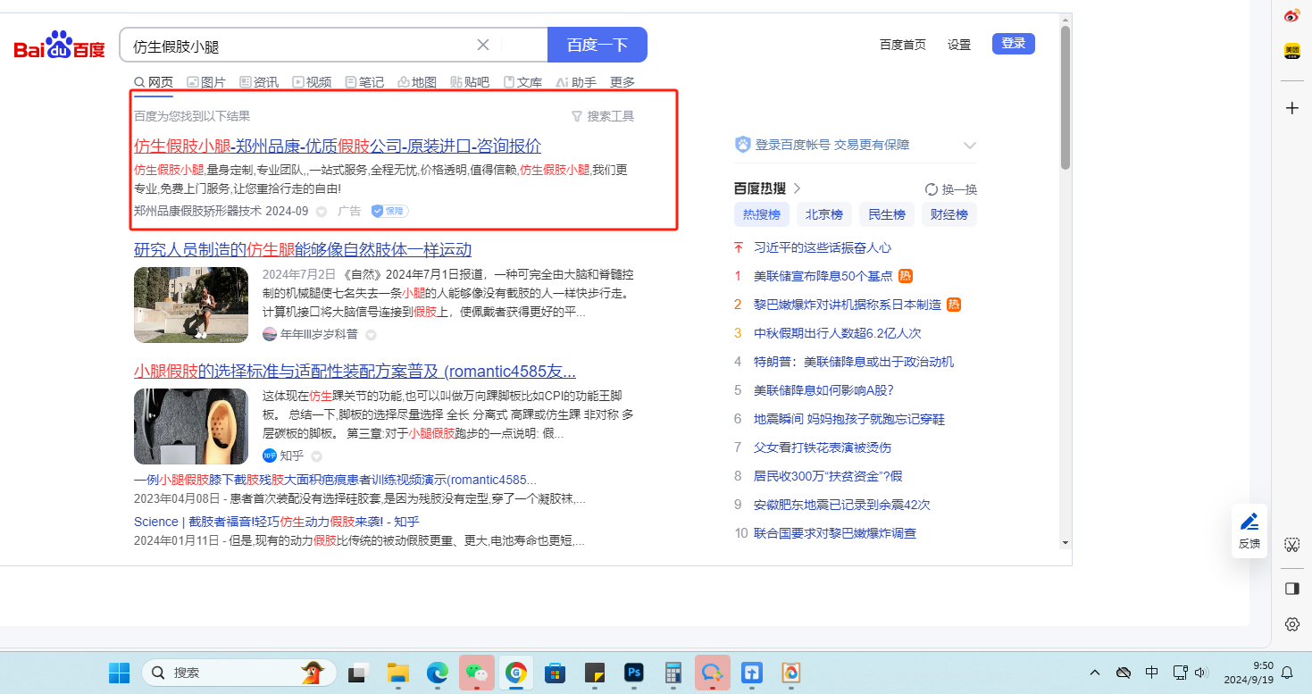The width and height of the screenshot is (1312, 694).
Task: Expand the 登录百度帐号 chevron
Action: pyautogui.click(x=970, y=146)
